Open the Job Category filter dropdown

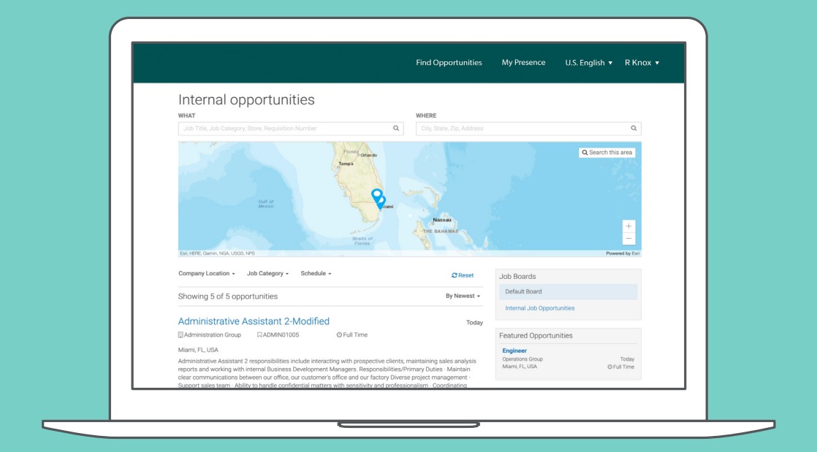point(267,274)
